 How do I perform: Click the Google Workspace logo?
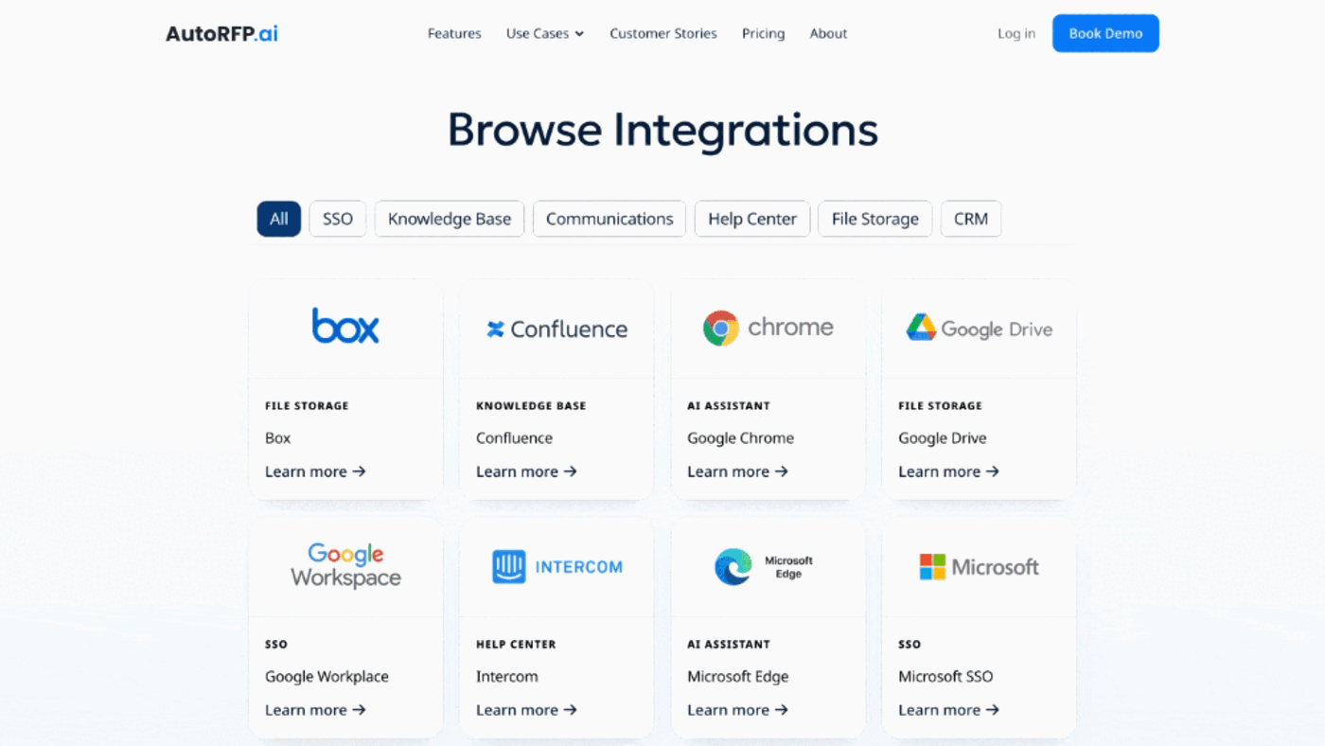(346, 565)
